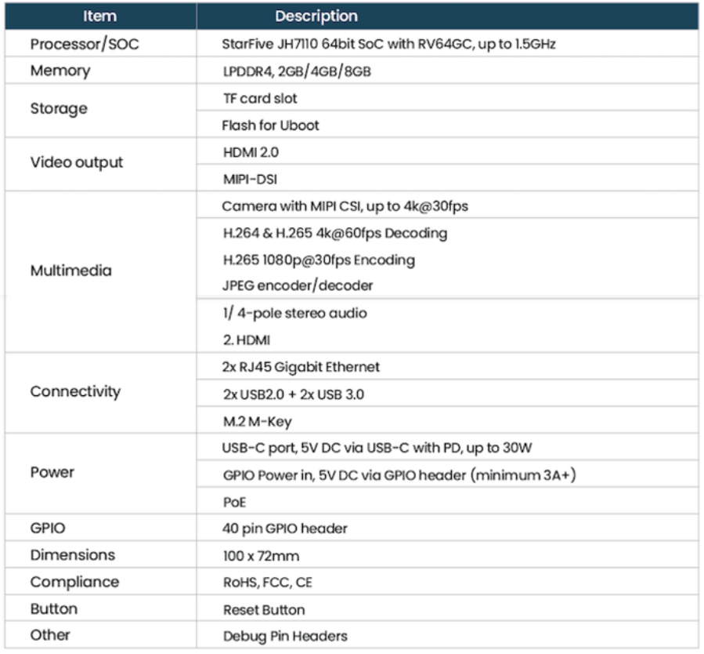
Task: Click '4-pole stereo audio' text
Action: [301, 314]
